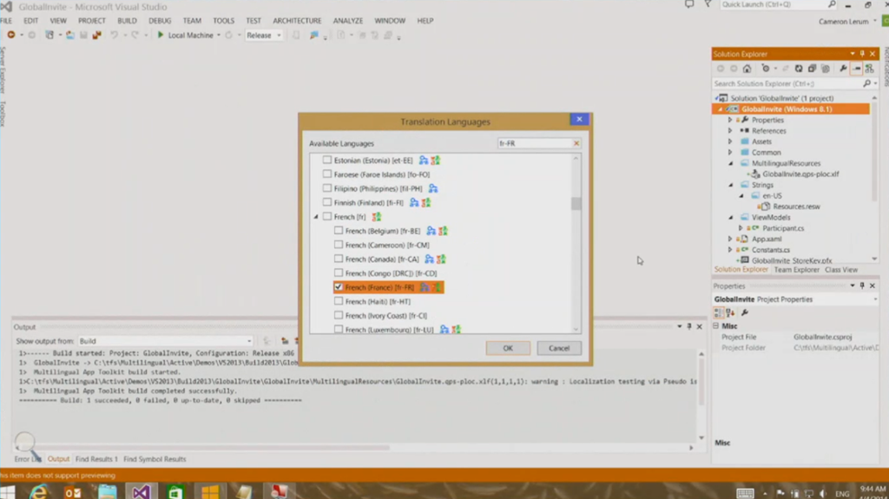Open the Local Machine target dropdown arrow
The width and height of the screenshot is (889, 499).
pos(219,36)
